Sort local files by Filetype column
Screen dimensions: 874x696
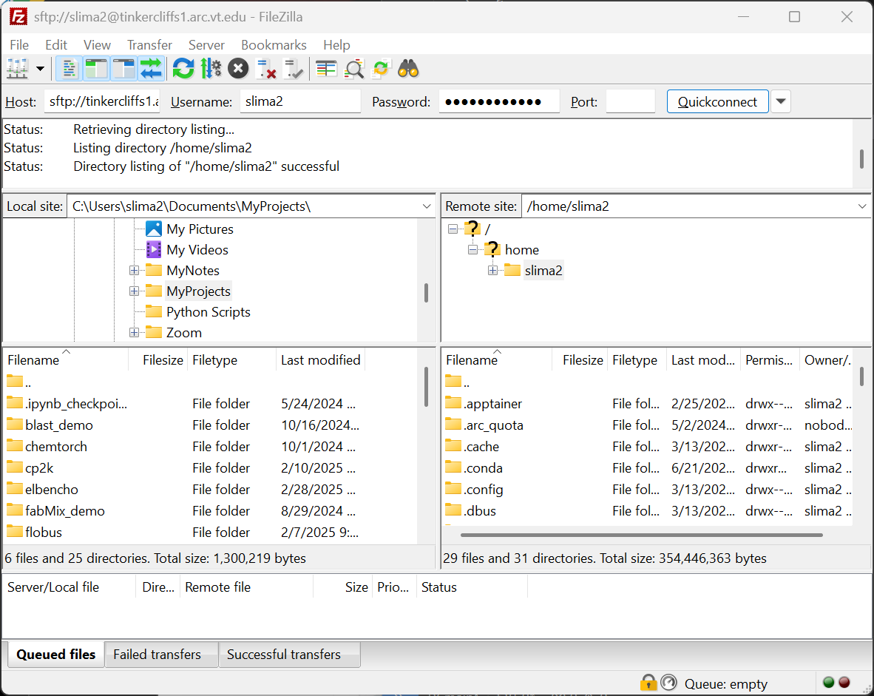[231, 360]
